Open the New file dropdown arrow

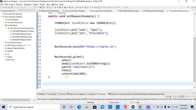pyautogui.click(x=4, y=7)
